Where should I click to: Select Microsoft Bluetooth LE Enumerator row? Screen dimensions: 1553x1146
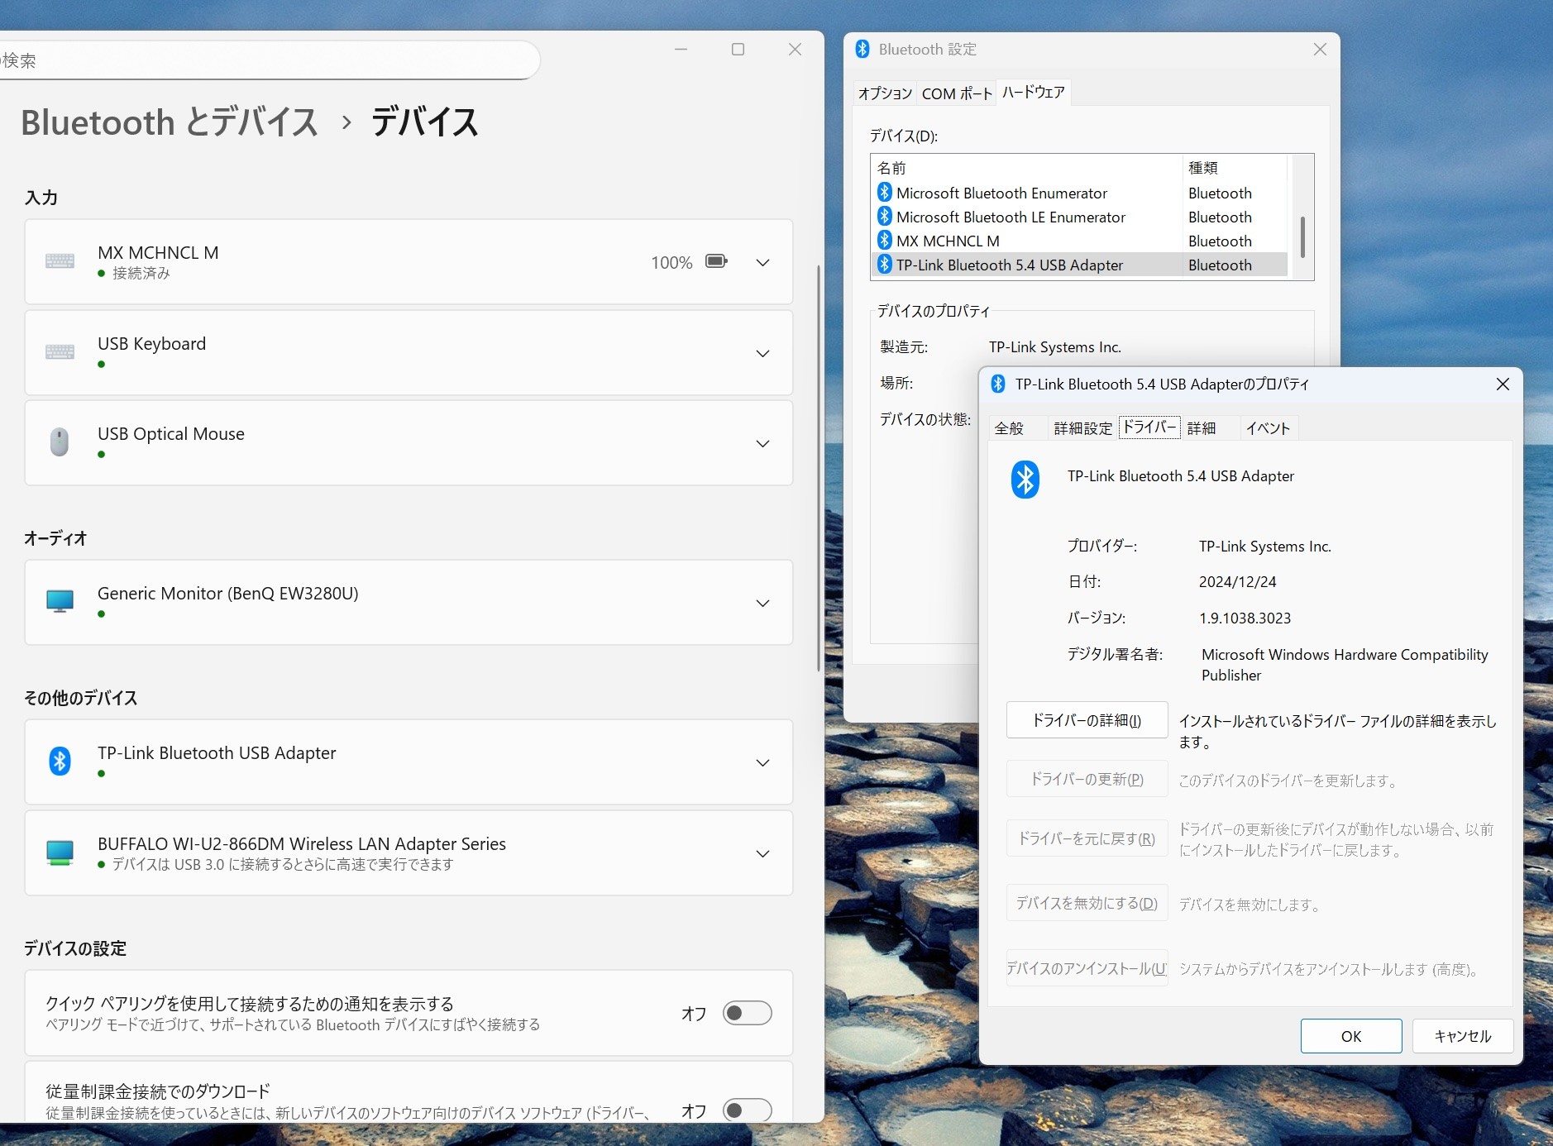1080,217
